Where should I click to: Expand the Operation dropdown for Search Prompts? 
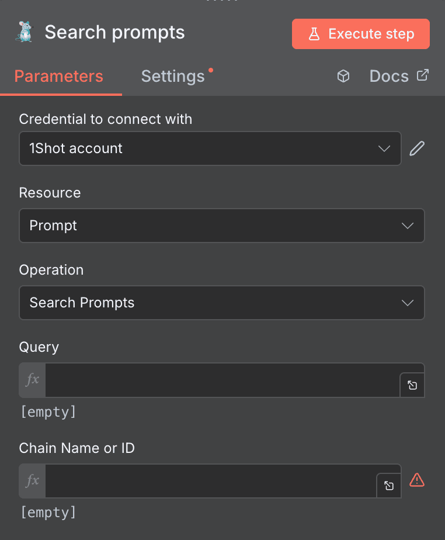pos(222,303)
